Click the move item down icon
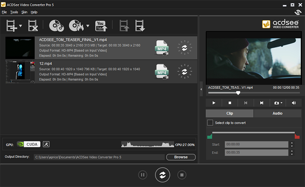 click(140, 26)
